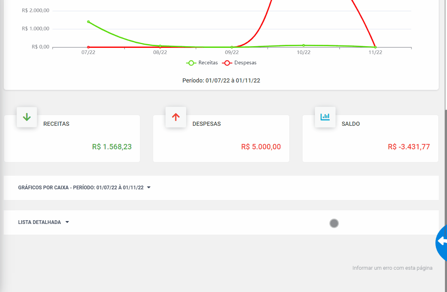This screenshot has width=447, height=292.
Task: Click the 11/22 axis label
Action: pos(375,52)
